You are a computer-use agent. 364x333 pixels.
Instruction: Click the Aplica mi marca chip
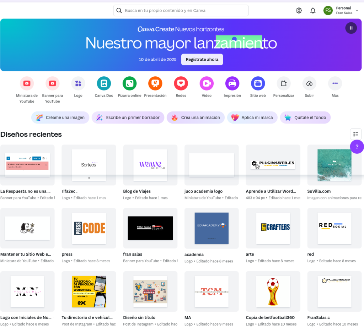[252, 118]
